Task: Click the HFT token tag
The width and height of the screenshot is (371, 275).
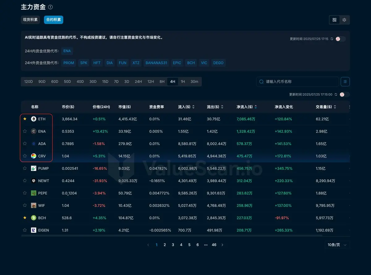Action: (x=97, y=63)
